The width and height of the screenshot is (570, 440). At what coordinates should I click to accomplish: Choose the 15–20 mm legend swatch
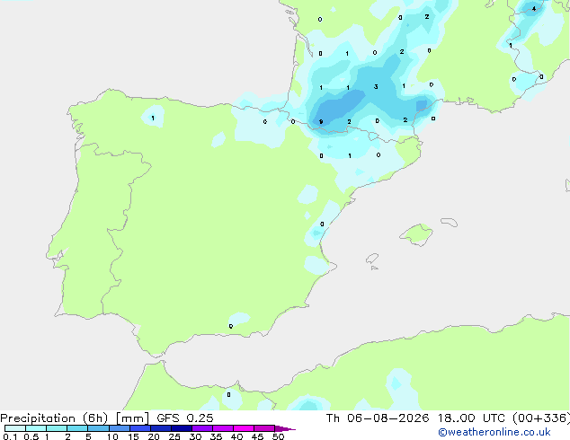tap(140, 428)
